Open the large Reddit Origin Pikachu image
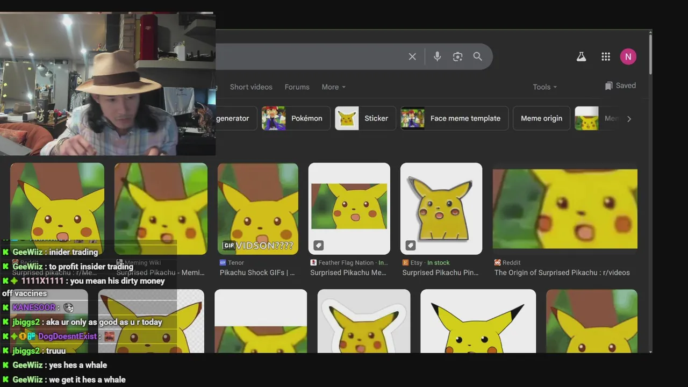This screenshot has height=387, width=688. coord(565,209)
